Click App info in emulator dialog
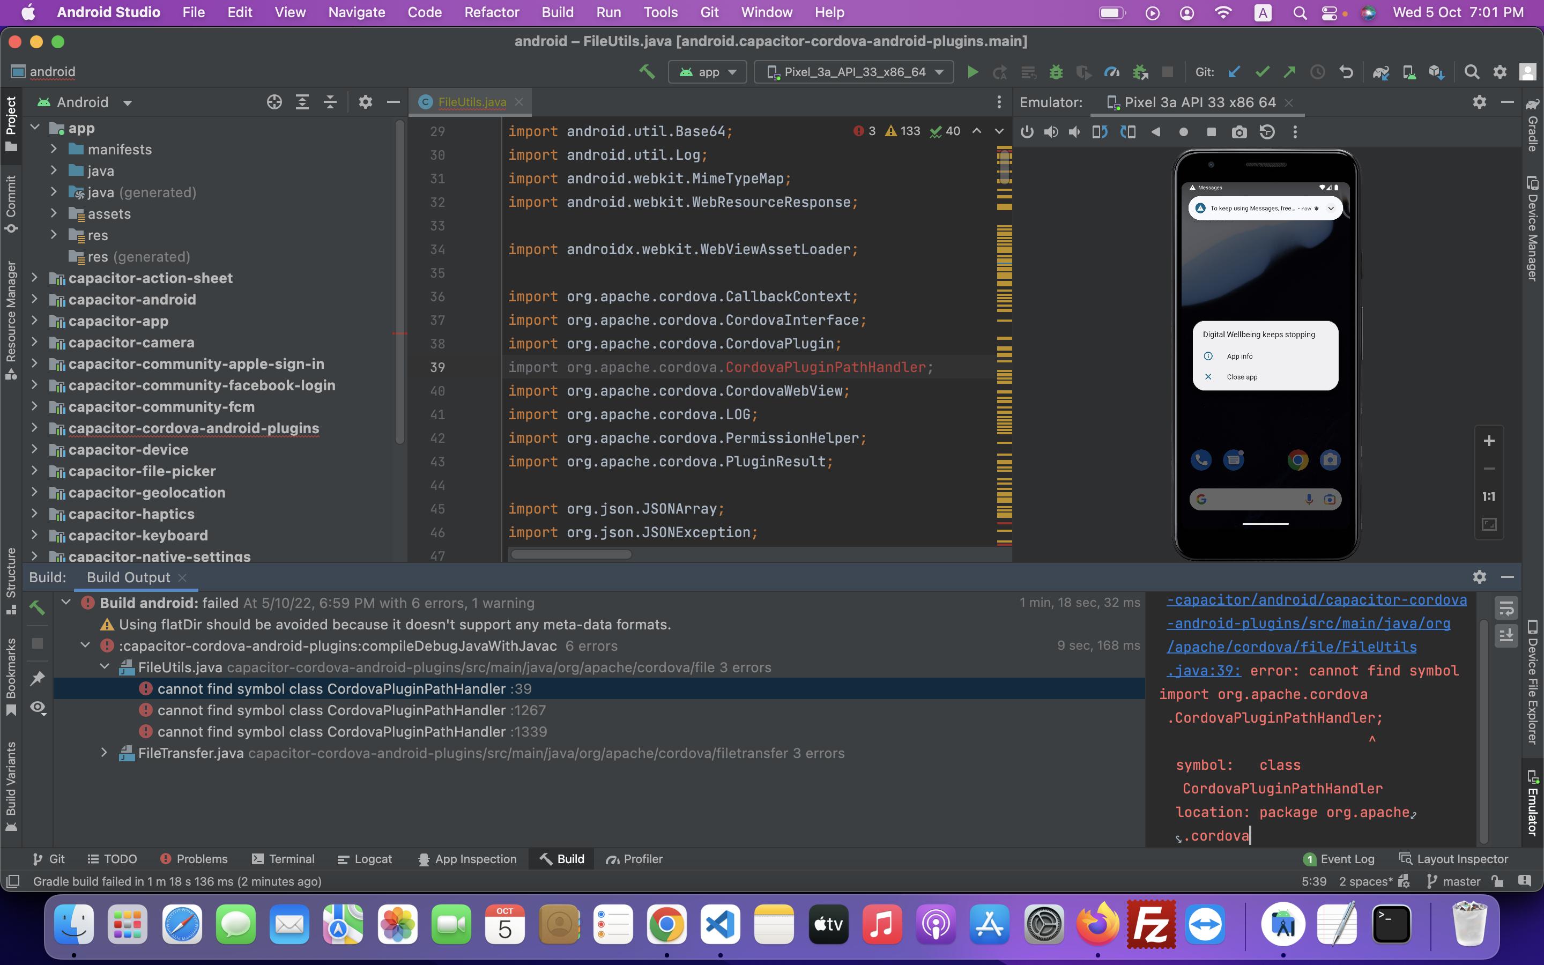 coord(1239,356)
